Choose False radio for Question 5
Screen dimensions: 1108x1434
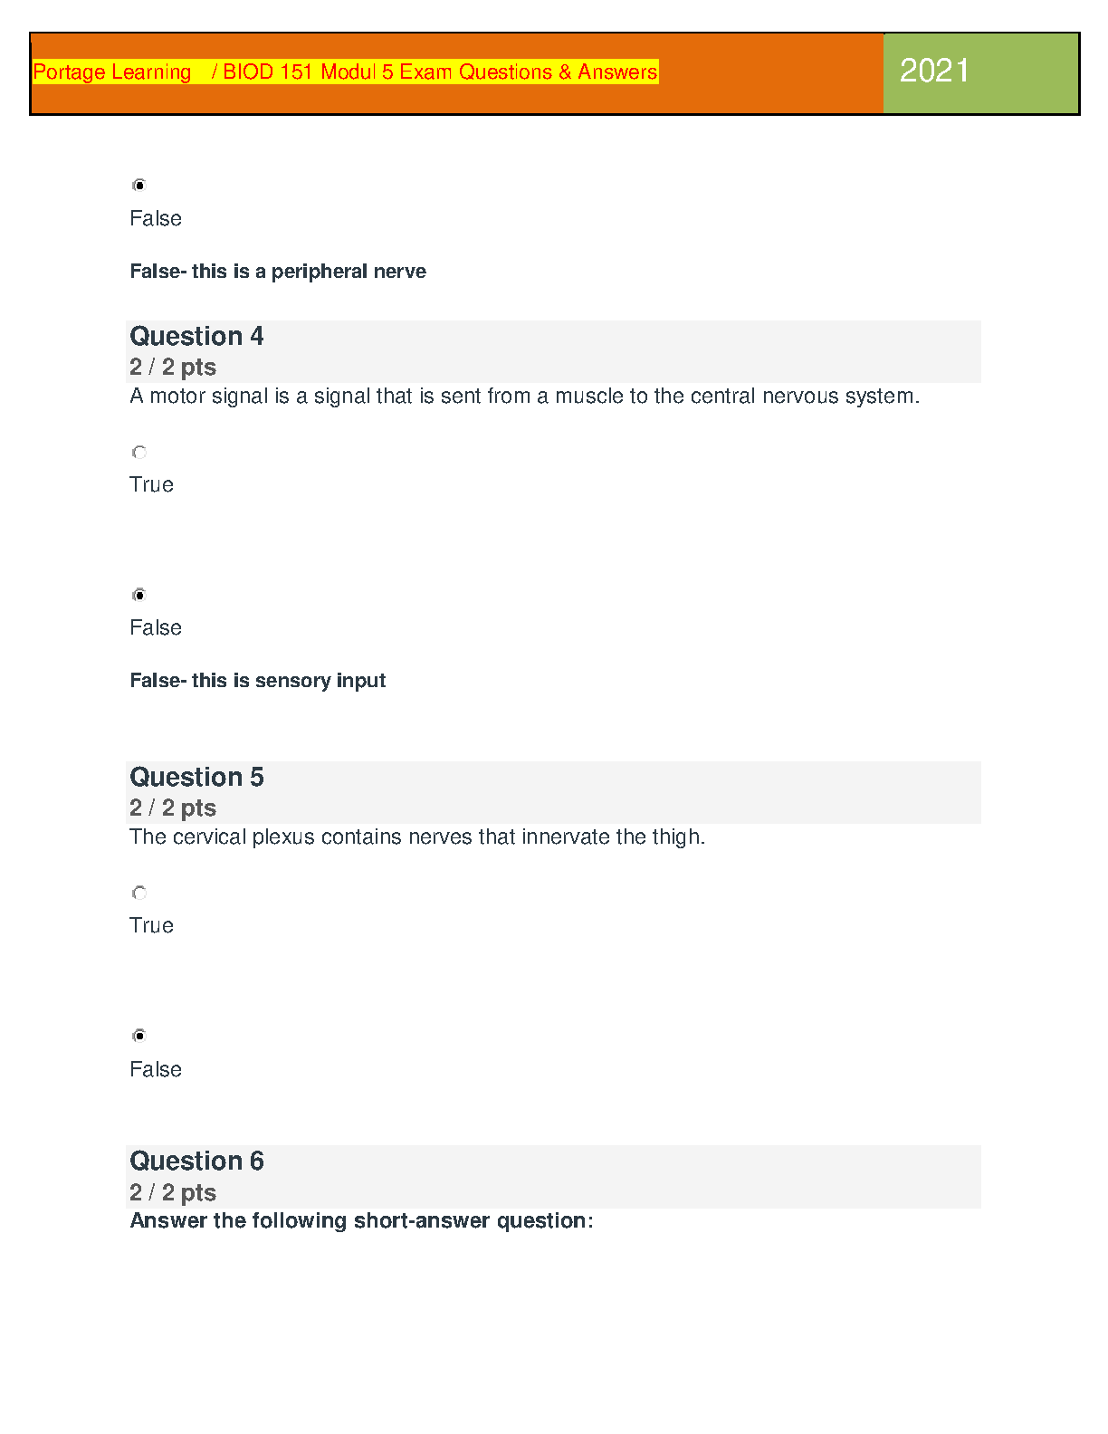pos(139,1036)
